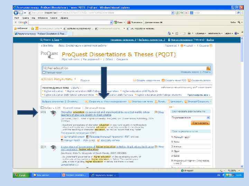Toggle the checkbox of result 2

[42, 147]
